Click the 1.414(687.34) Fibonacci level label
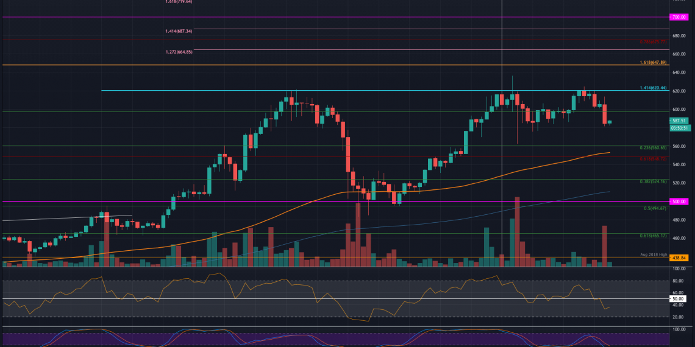Image resolution: width=695 pixels, height=347 pixels. click(x=179, y=31)
